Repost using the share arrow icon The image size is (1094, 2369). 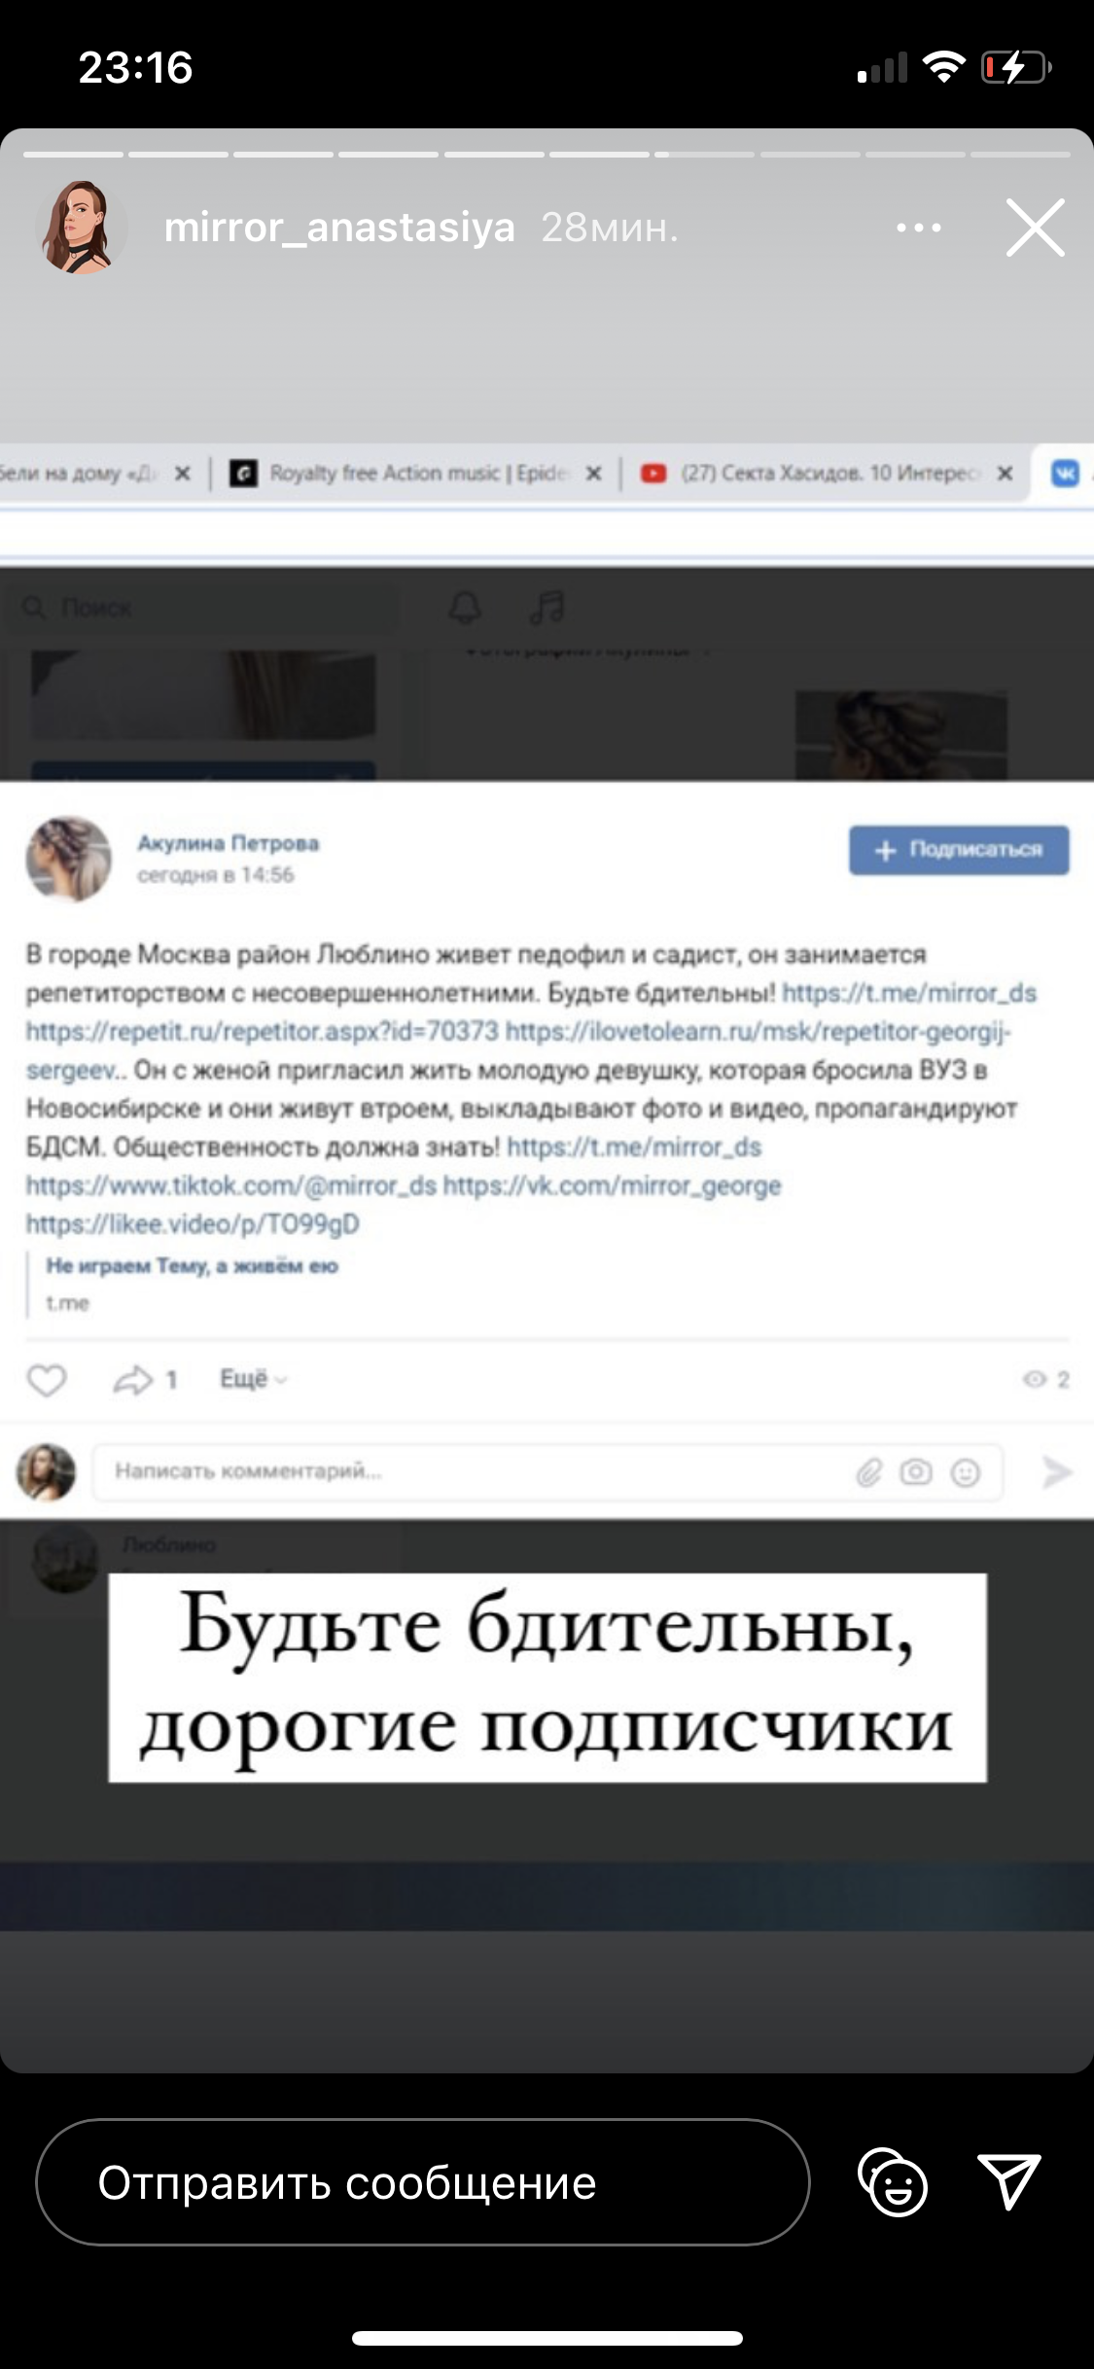[x=133, y=1379]
